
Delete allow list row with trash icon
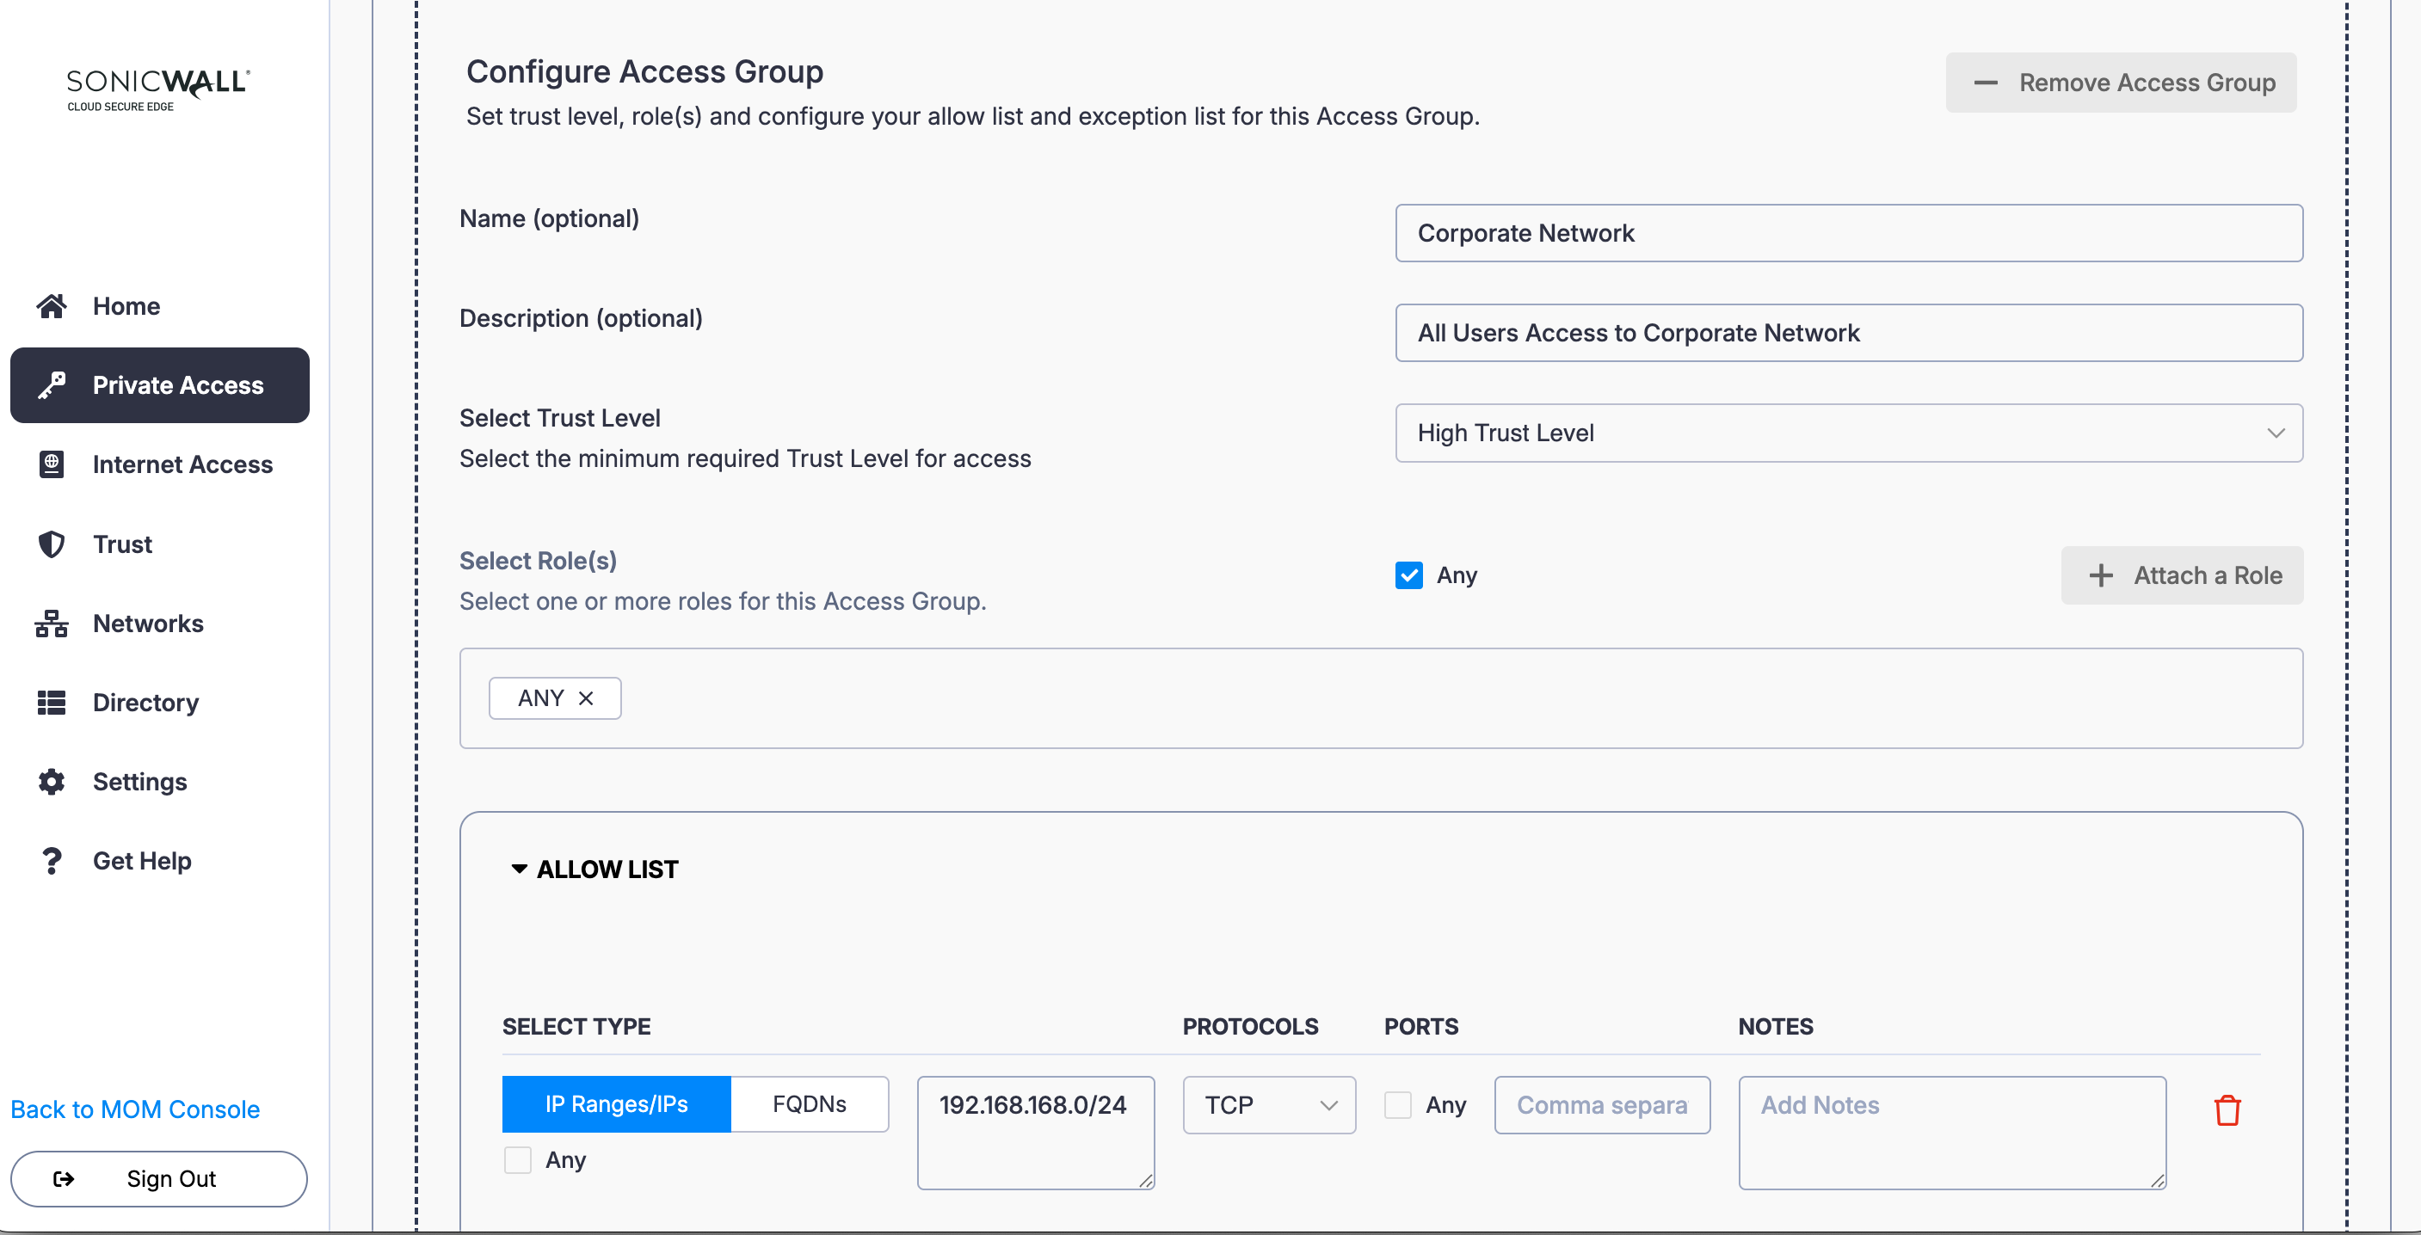pos(2227,1109)
